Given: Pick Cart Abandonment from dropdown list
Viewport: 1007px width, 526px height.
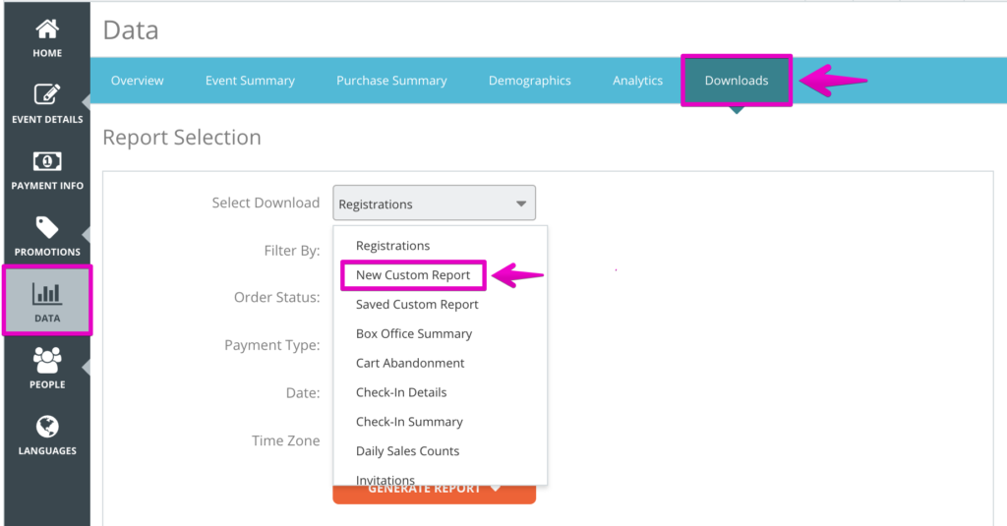Looking at the screenshot, I should 410,363.
